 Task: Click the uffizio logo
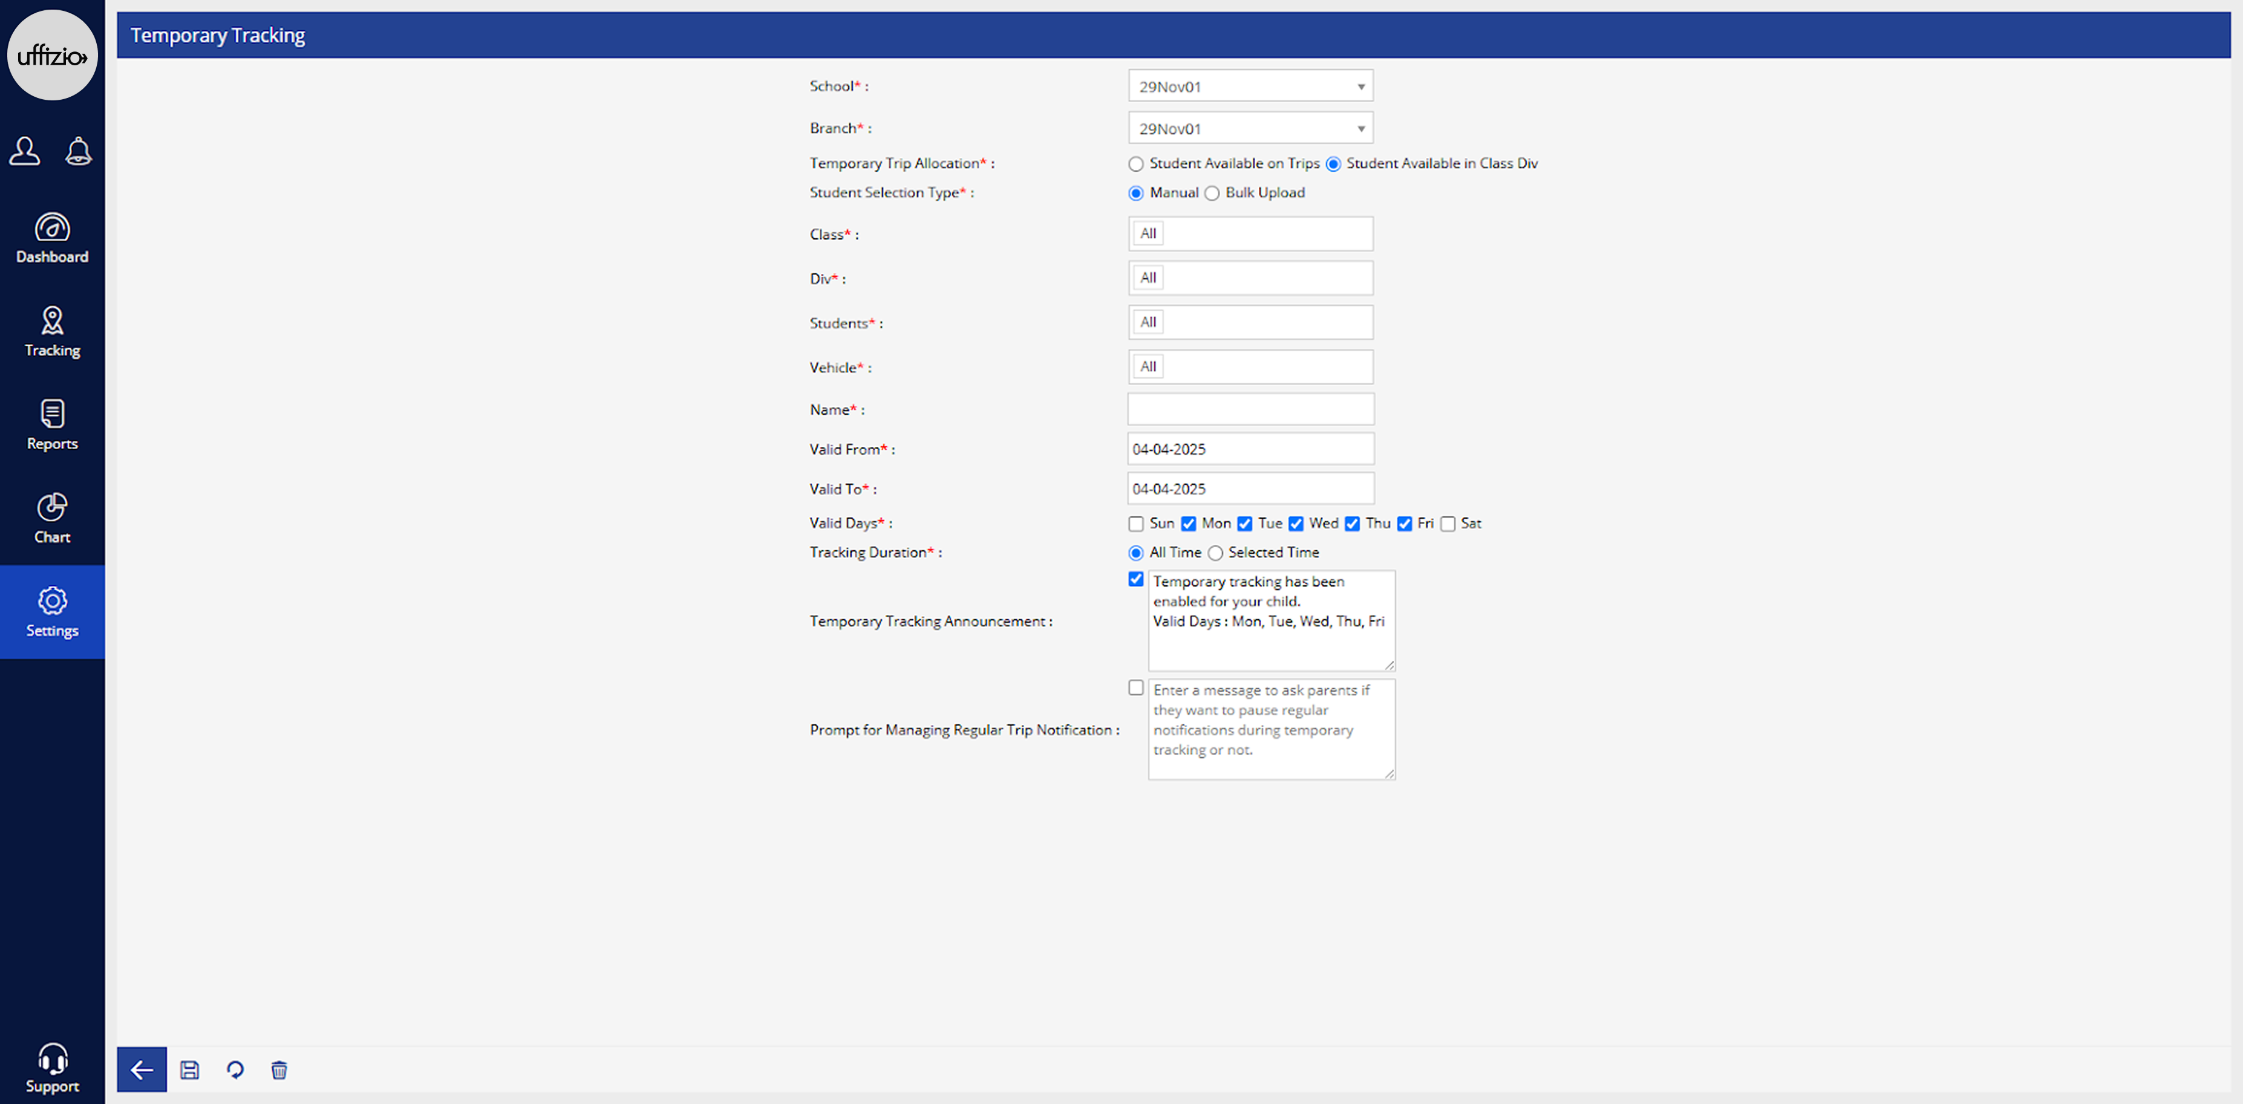[52, 56]
